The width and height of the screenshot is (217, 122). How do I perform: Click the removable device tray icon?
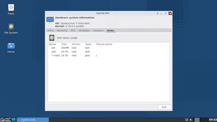click(186, 120)
